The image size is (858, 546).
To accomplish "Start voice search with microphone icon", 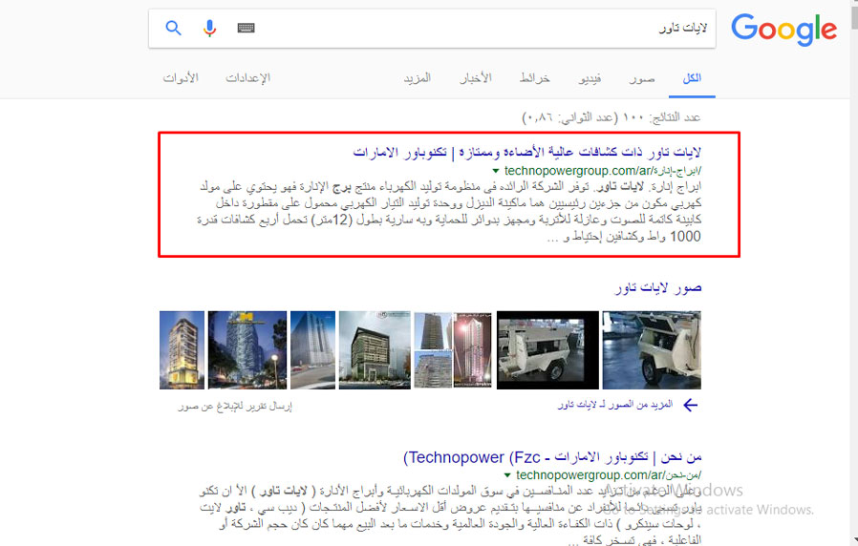I will [x=209, y=28].
